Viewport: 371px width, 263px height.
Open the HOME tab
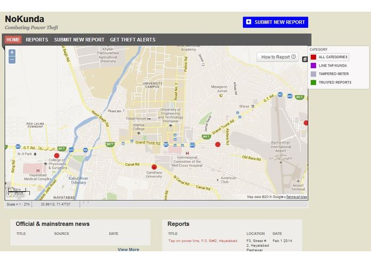[13, 39]
